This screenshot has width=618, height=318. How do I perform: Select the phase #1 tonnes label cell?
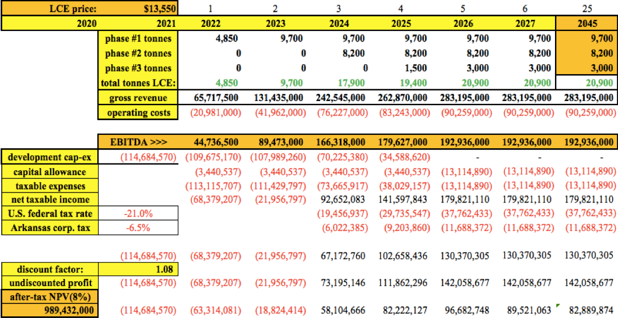pyautogui.click(x=138, y=39)
